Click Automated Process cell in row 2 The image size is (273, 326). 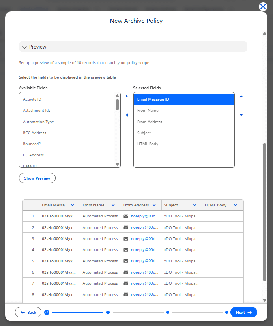[100, 227]
